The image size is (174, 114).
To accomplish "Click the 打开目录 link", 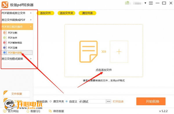I will [118, 102].
